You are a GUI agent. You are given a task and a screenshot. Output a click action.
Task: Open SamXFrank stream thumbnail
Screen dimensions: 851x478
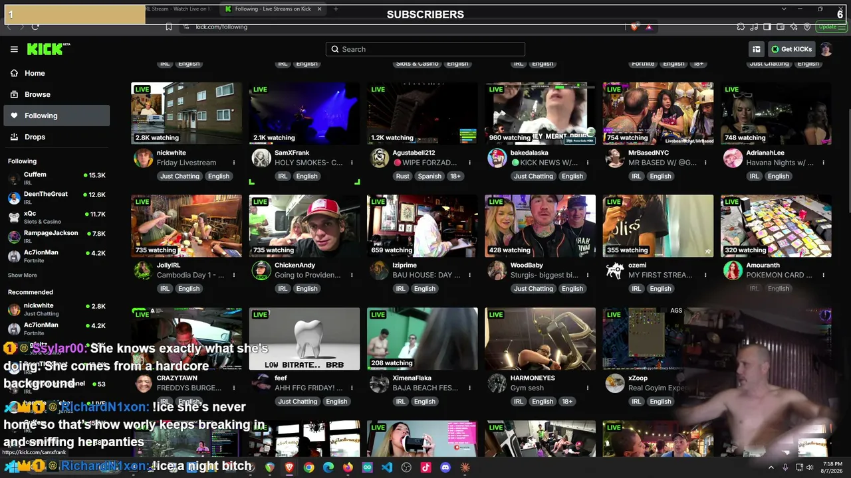304,114
